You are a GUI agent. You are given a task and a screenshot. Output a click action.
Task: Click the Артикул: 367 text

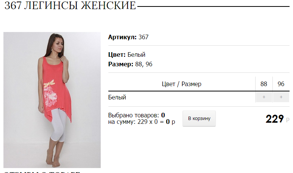pyautogui.click(x=128, y=37)
